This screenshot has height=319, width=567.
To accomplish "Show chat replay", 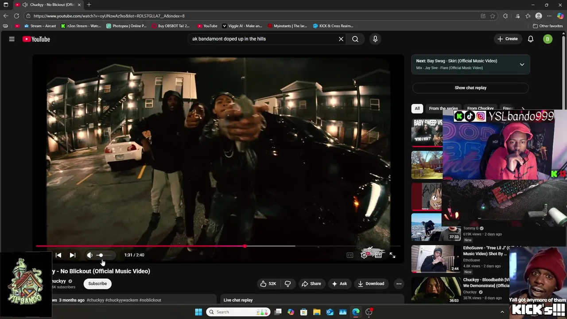I will [470, 88].
